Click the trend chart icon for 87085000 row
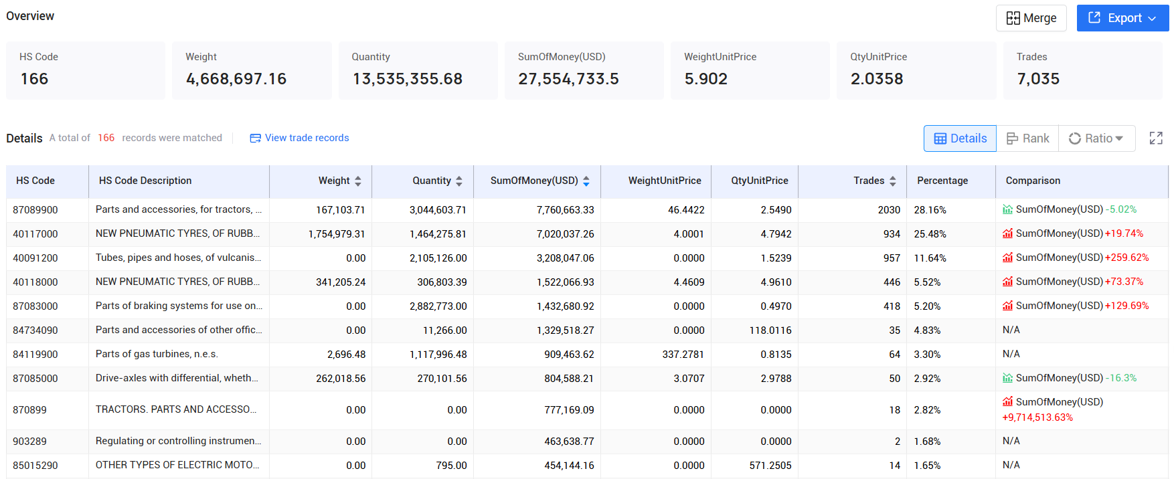Viewport: 1174px width, 479px height. (1007, 378)
